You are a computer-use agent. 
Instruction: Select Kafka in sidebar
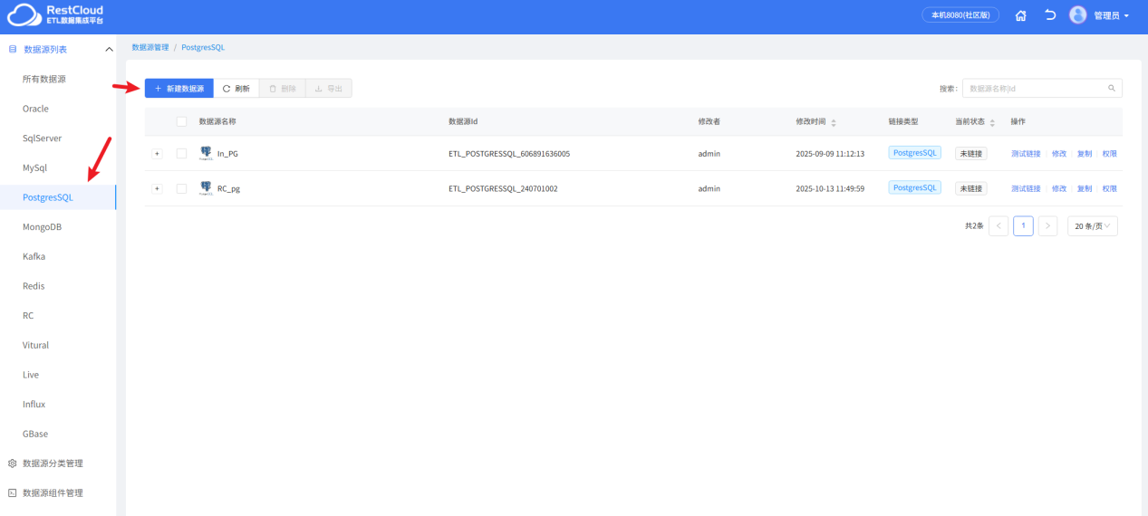(x=58, y=256)
